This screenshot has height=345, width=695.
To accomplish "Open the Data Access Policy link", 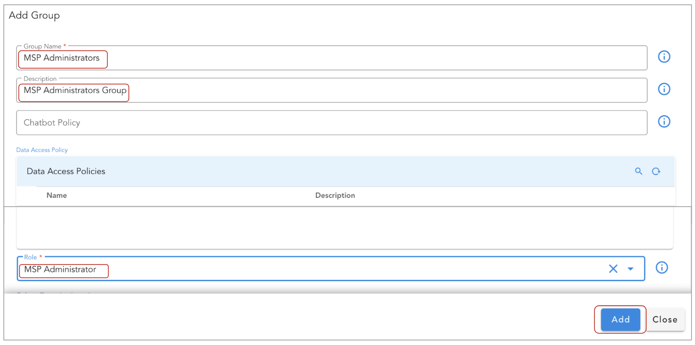I will tap(42, 150).
